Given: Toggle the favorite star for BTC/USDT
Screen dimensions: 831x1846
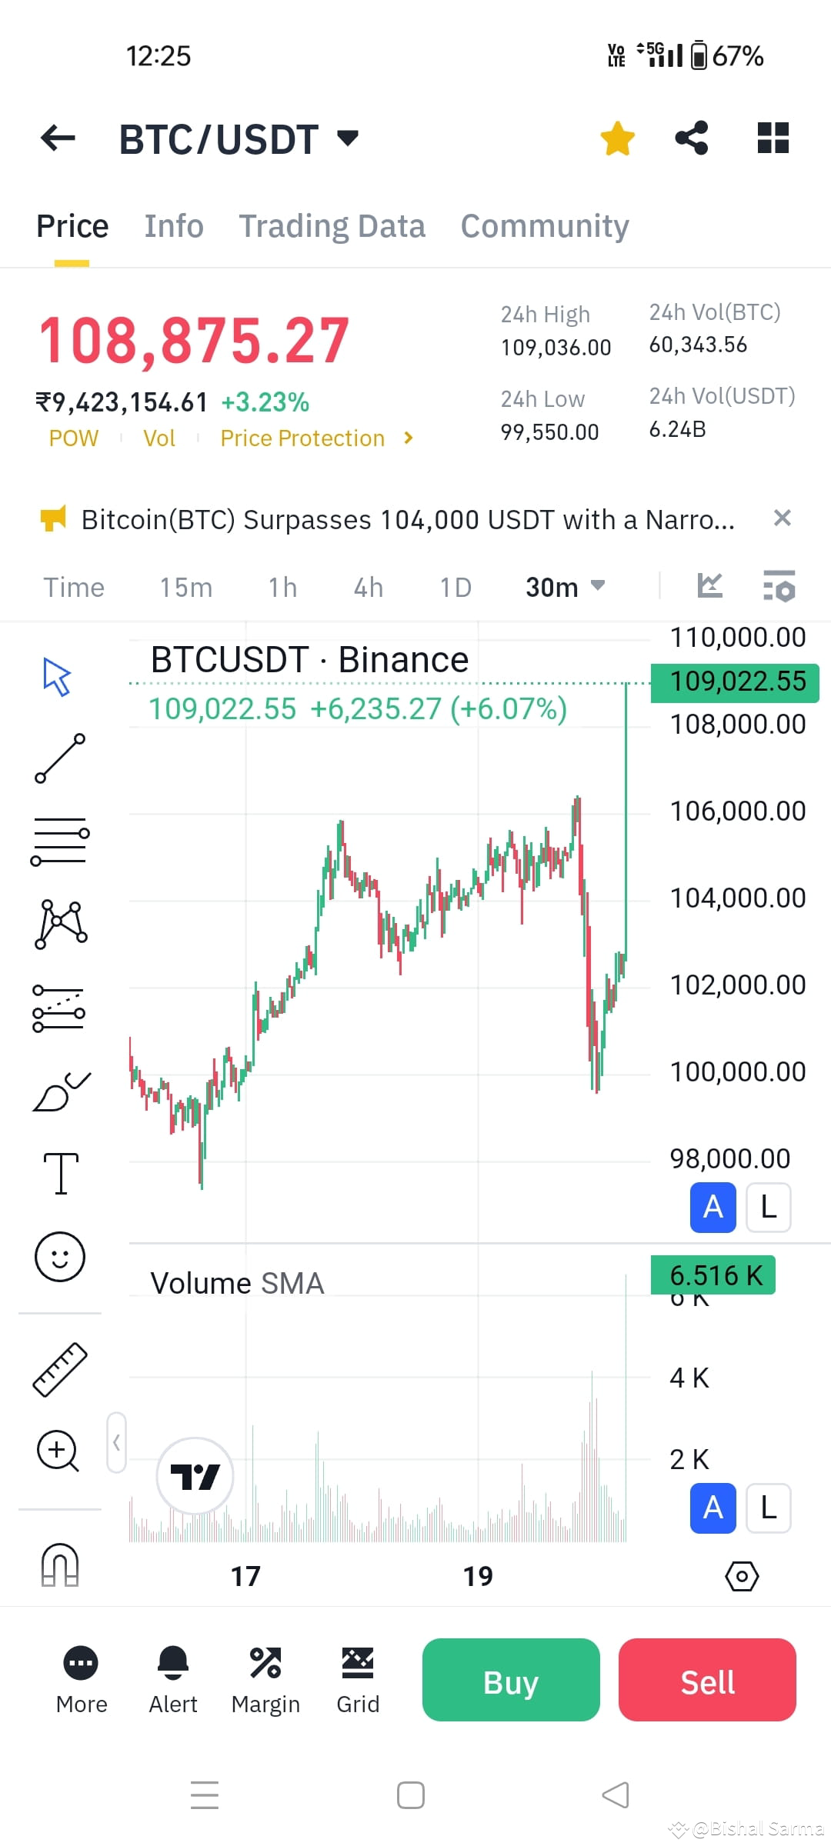Looking at the screenshot, I should pyautogui.click(x=617, y=138).
